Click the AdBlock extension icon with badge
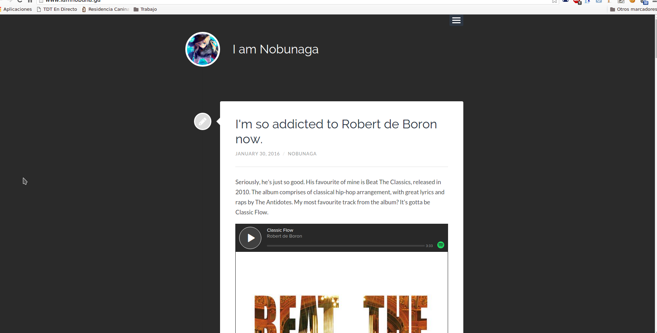Viewport: 657px width, 333px height. tap(577, 1)
